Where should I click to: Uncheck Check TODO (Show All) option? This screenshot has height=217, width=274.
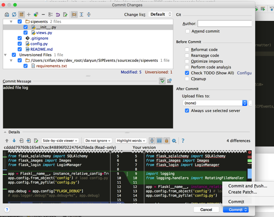point(187,73)
